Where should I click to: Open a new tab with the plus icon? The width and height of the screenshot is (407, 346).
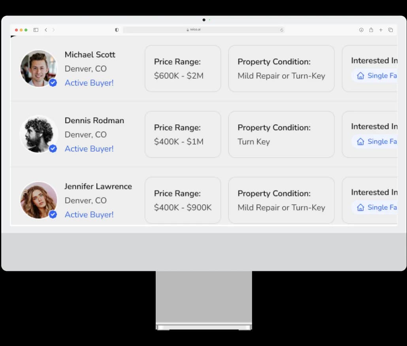tap(381, 30)
